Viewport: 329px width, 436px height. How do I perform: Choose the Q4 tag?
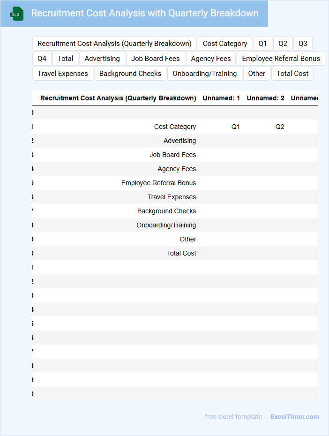click(42, 59)
